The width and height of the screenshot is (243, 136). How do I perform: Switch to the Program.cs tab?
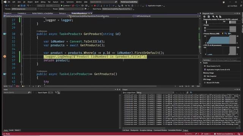[8, 14]
